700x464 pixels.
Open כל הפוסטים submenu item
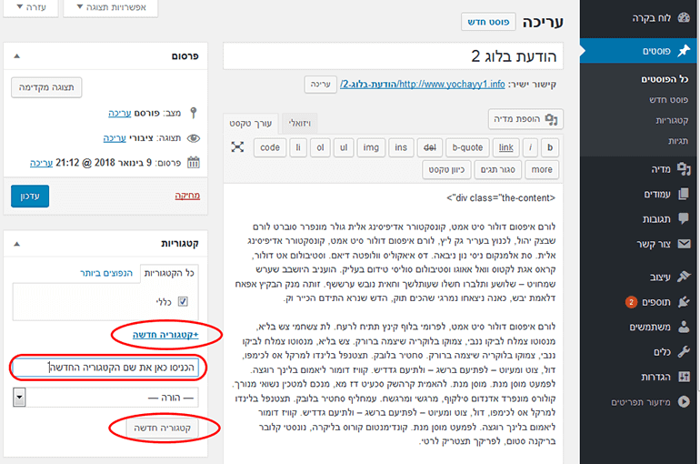pos(665,79)
